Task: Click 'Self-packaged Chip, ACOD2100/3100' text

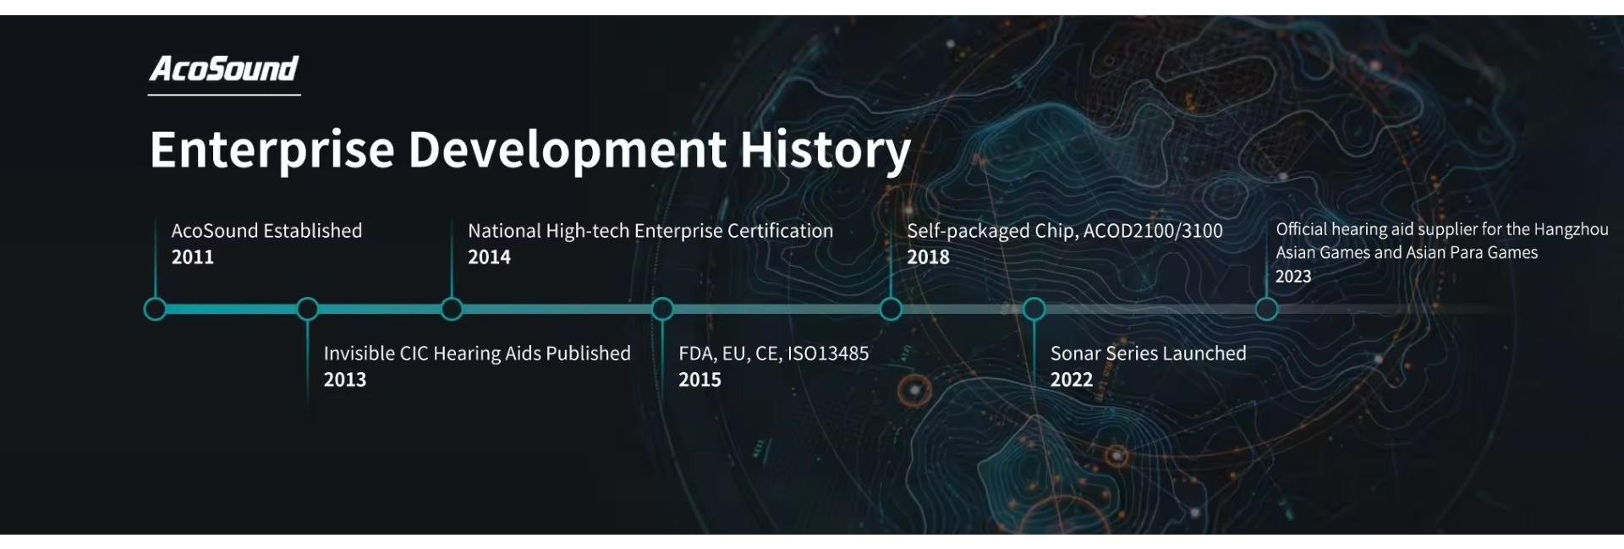Action: pos(1065,231)
